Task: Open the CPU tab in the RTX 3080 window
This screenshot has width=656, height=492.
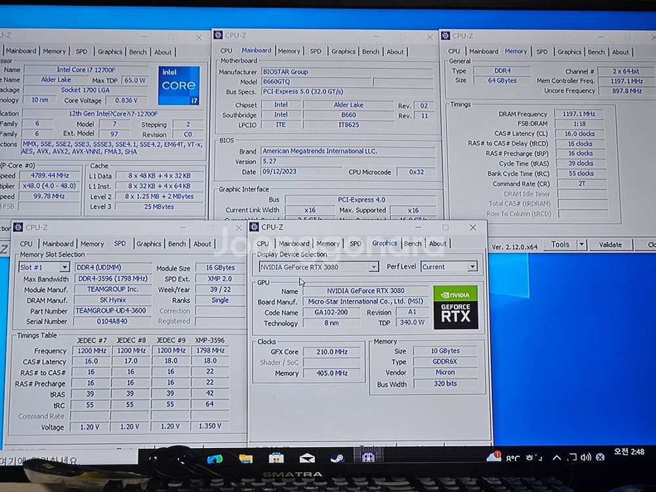Action: tap(263, 243)
